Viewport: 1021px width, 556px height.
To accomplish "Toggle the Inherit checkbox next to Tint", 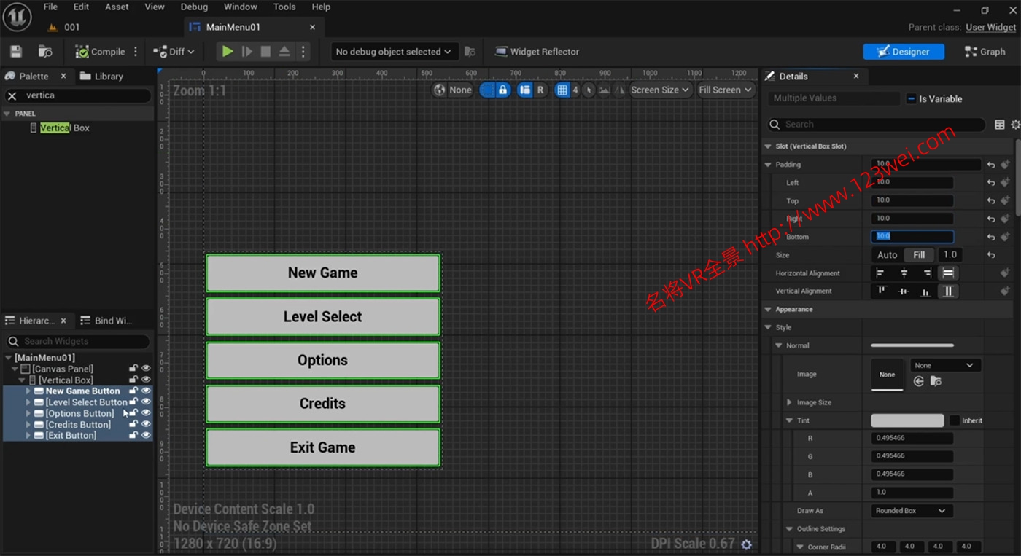I will point(955,420).
